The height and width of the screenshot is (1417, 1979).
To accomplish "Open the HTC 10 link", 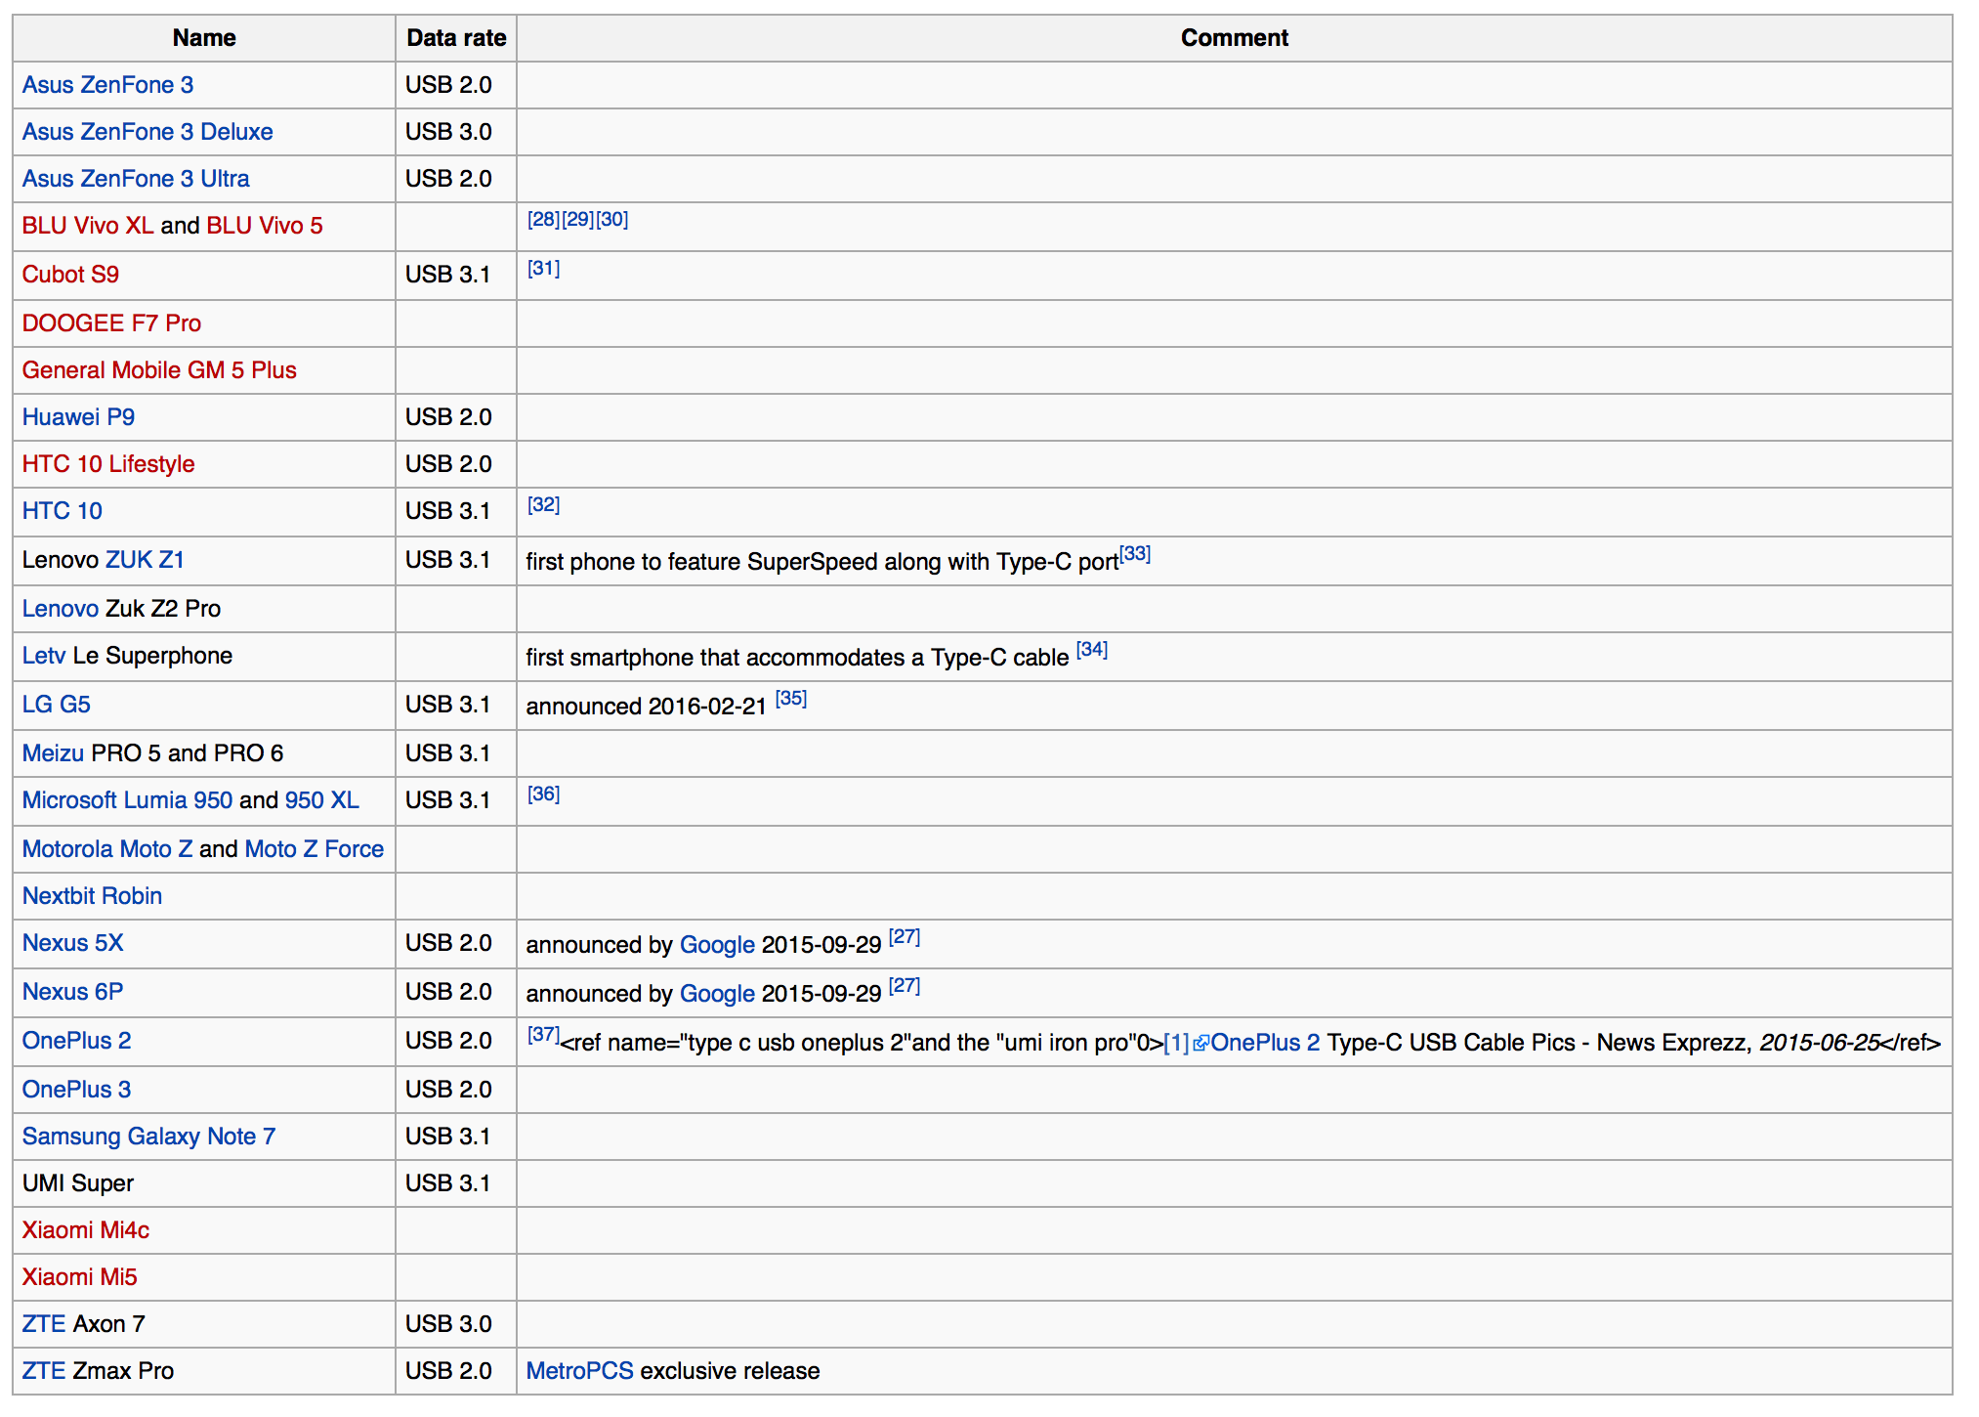I will click(63, 511).
